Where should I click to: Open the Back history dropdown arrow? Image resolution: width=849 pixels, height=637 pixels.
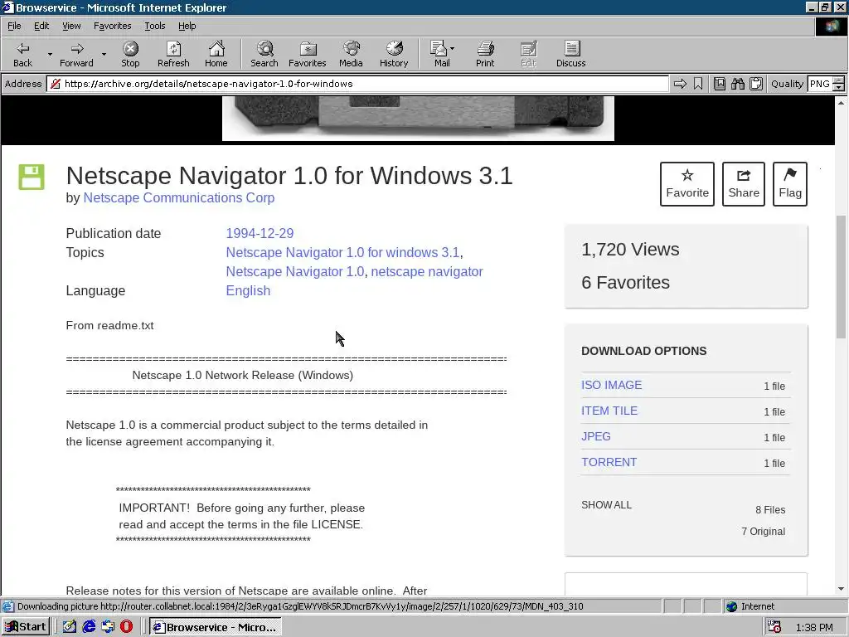(x=50, y=54)
